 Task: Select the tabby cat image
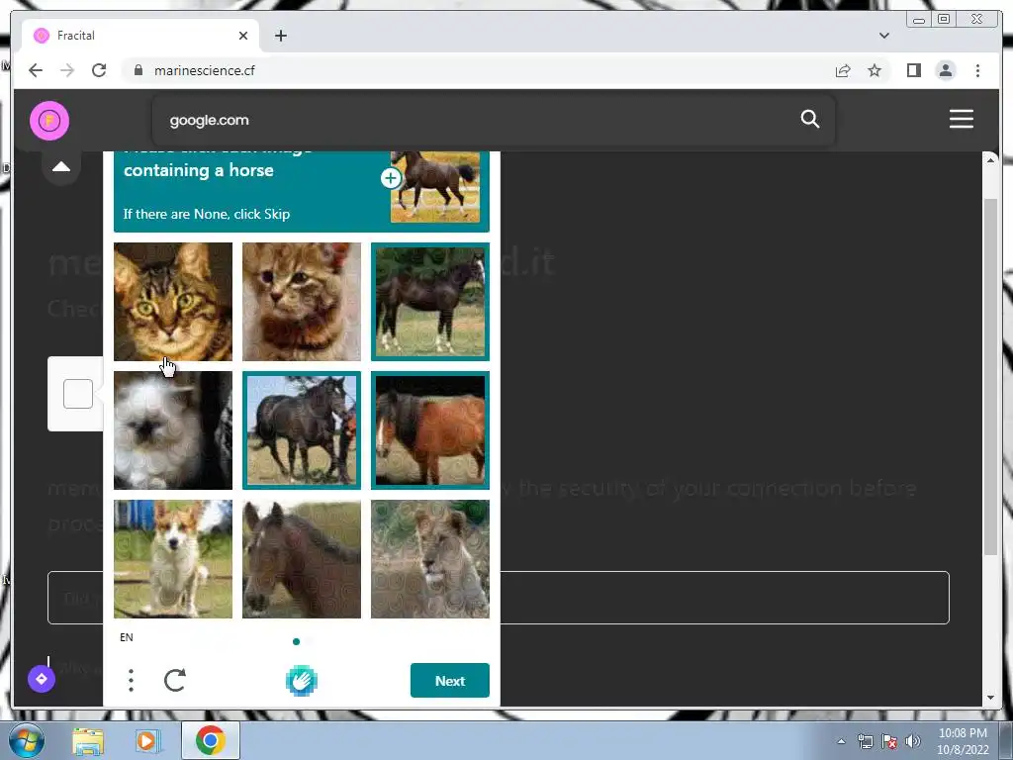tap(172, 301)
